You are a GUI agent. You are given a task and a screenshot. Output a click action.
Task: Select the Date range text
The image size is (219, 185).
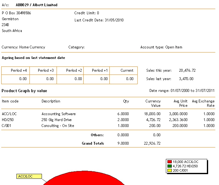(x=182, y=91)
